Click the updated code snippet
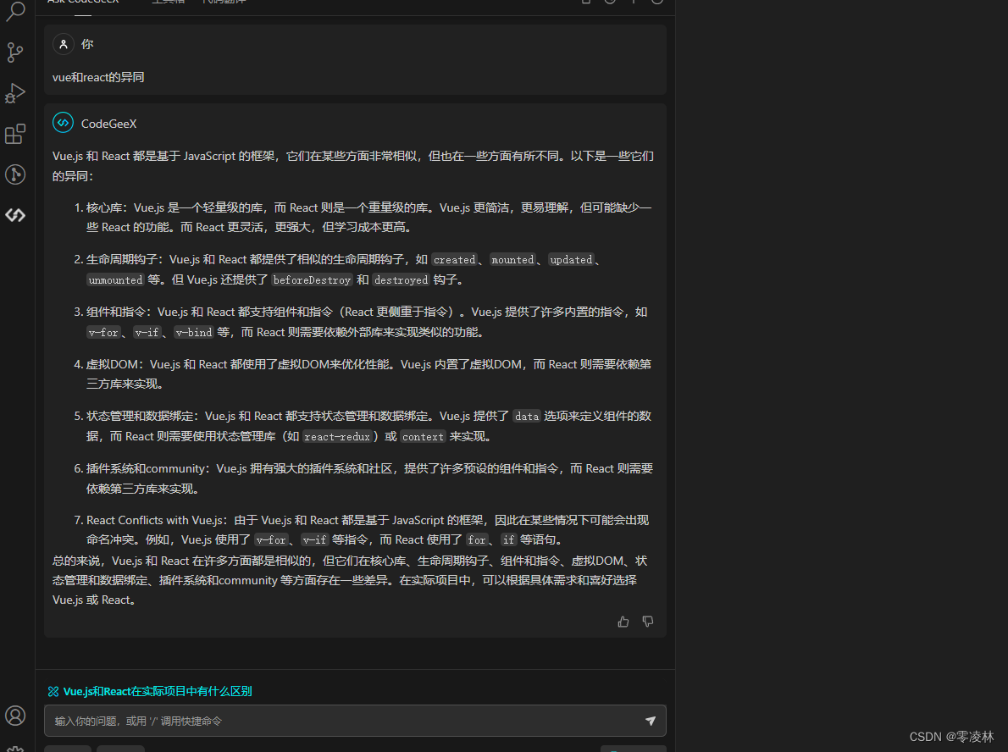 point(571,260)
